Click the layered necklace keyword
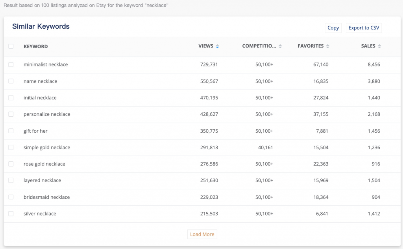The width and height of the screenshot is (403, 249). (42, 180)
